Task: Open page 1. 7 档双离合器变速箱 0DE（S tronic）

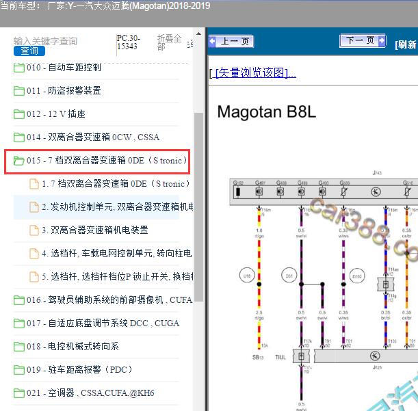Action: click(x=116, y=184)
